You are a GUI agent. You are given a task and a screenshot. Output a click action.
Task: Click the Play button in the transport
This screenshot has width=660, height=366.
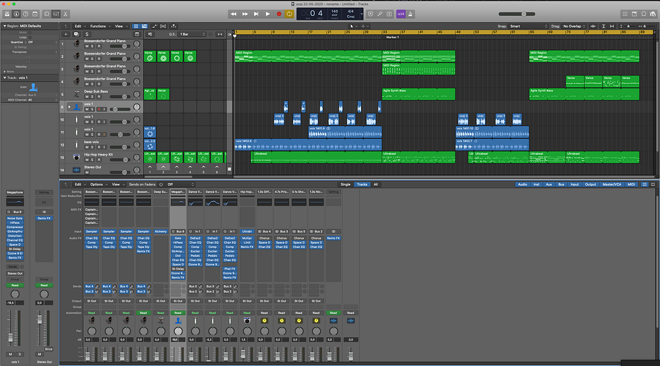267,13
